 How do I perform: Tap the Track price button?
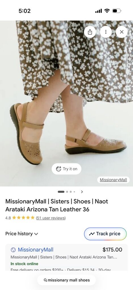[x=105, y=234]
